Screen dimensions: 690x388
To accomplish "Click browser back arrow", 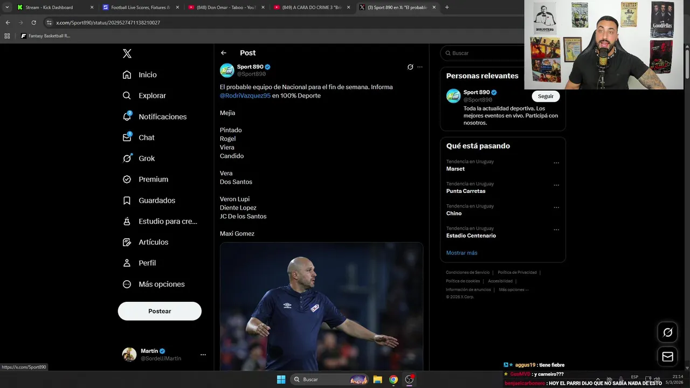I will (x=8, y=23).
